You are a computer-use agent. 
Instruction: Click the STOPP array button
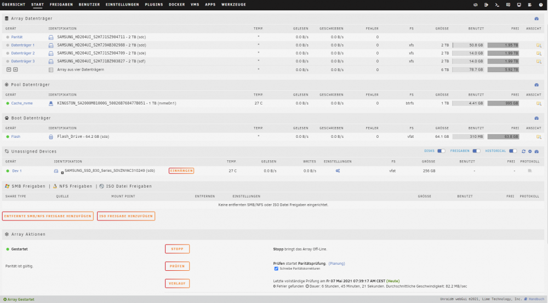tap(177, 249)
